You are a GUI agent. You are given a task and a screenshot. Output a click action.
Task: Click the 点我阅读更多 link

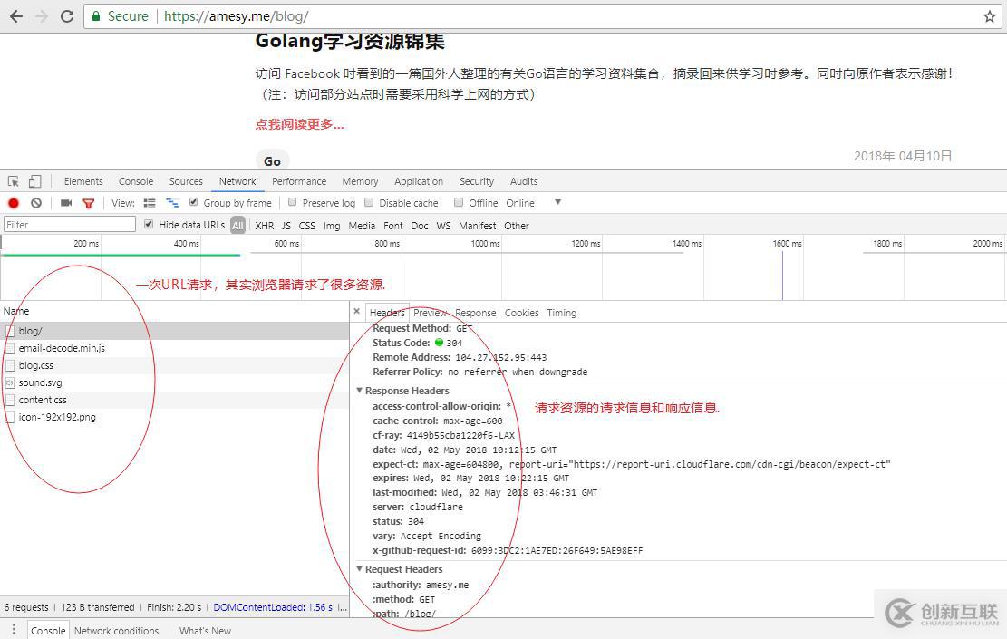click(299, 124)
